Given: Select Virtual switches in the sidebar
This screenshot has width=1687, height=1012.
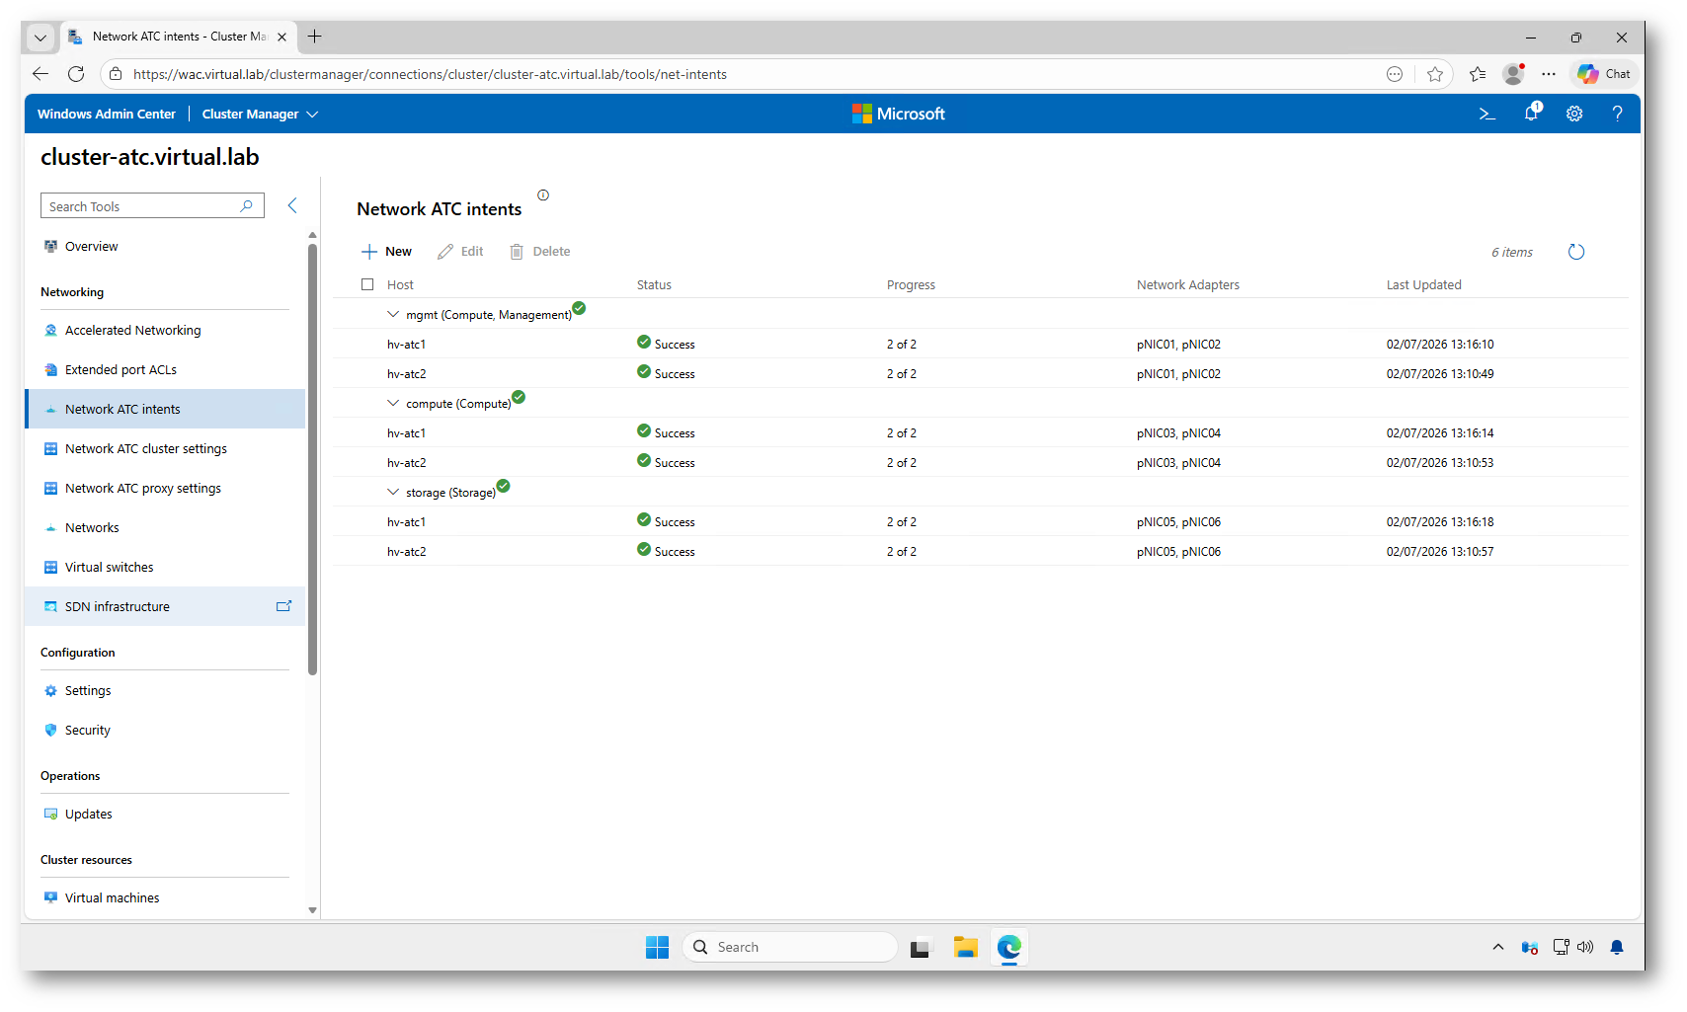Looking at the screenshot, I should [x=109, y=567].
